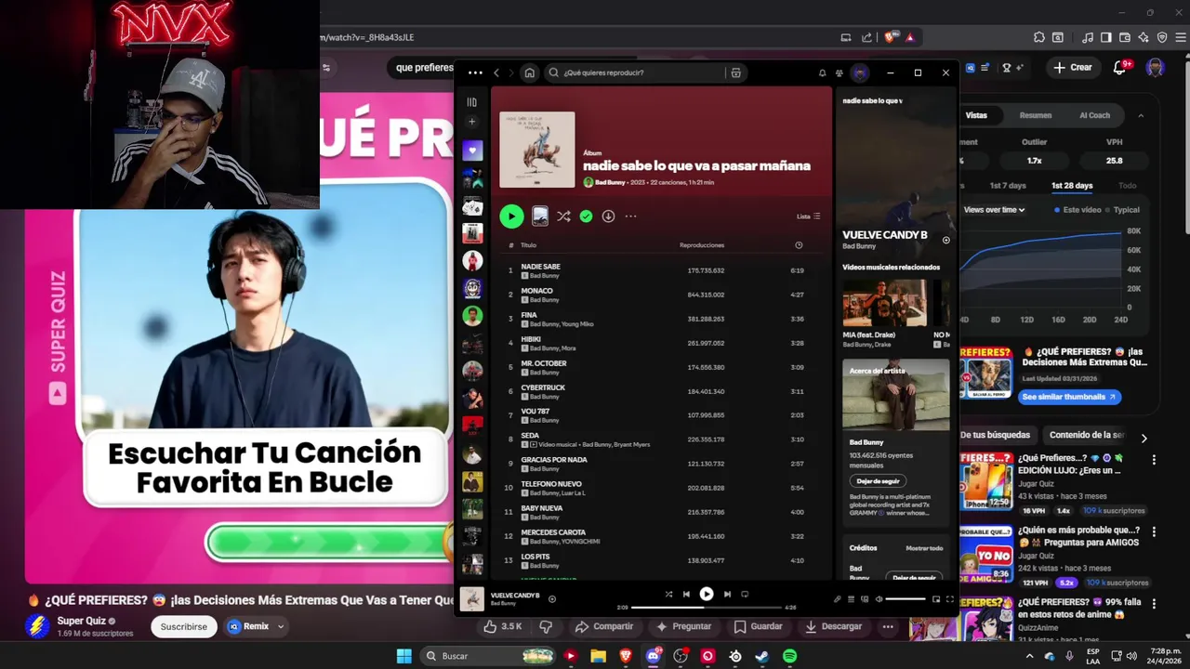The image size is (1190, 669).
Task: Download the album with arrow icon
Action: [608, 216]
